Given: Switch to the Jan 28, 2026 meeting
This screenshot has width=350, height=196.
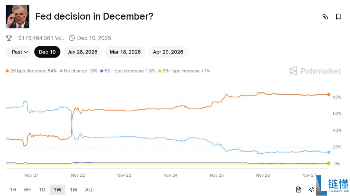Looking at the screenshot, I should point(83,52).
